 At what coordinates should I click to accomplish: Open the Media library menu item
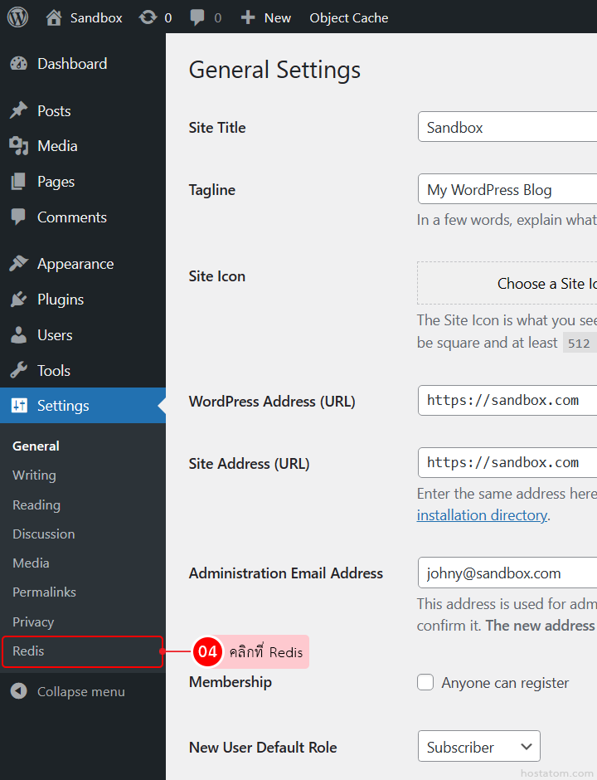click(x=57, y=146)
